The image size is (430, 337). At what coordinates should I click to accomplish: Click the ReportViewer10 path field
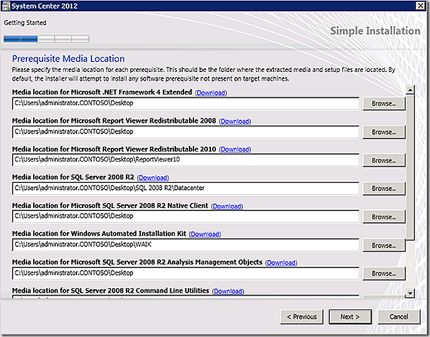[x=186, y=160]
